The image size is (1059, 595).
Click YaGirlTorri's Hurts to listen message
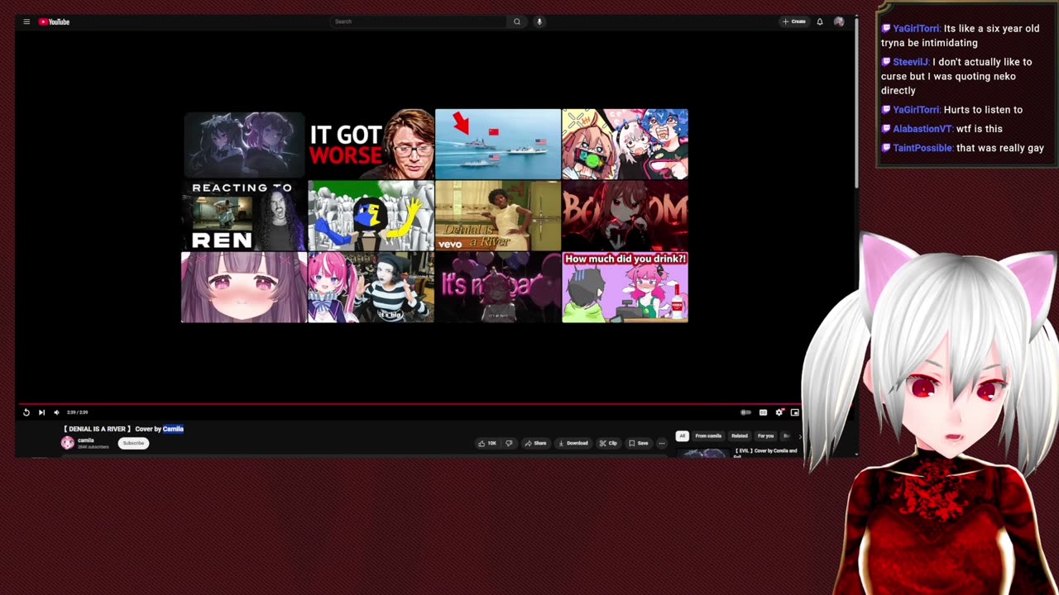(x=951, y=110)
